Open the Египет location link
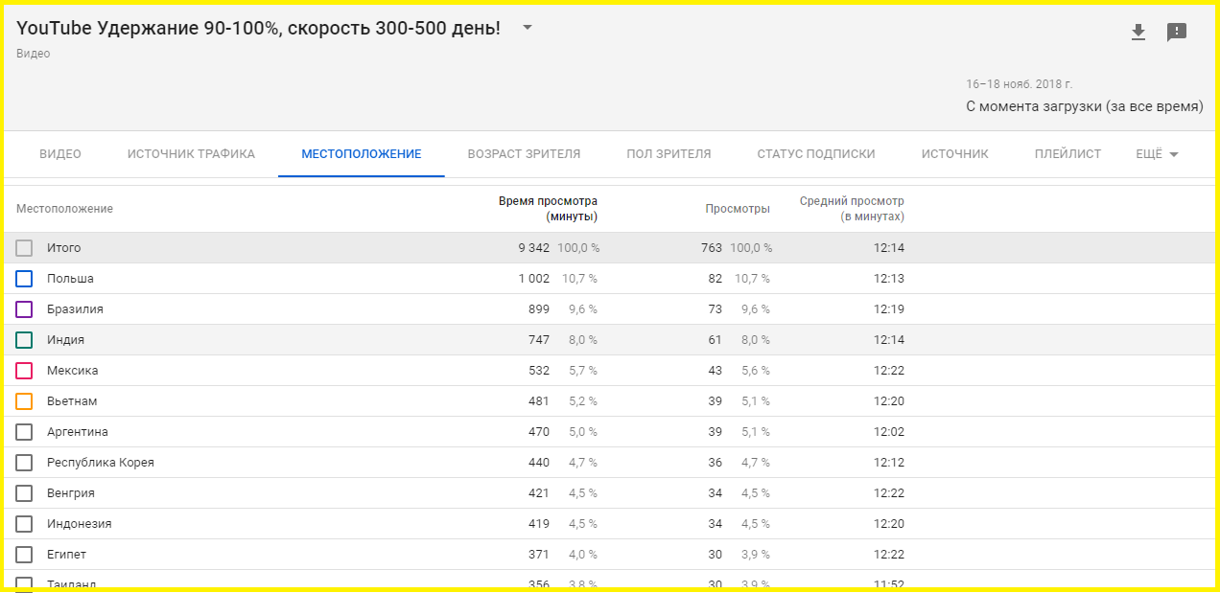The width and height of the screenshot is (1220, 593). pos(67,555)
